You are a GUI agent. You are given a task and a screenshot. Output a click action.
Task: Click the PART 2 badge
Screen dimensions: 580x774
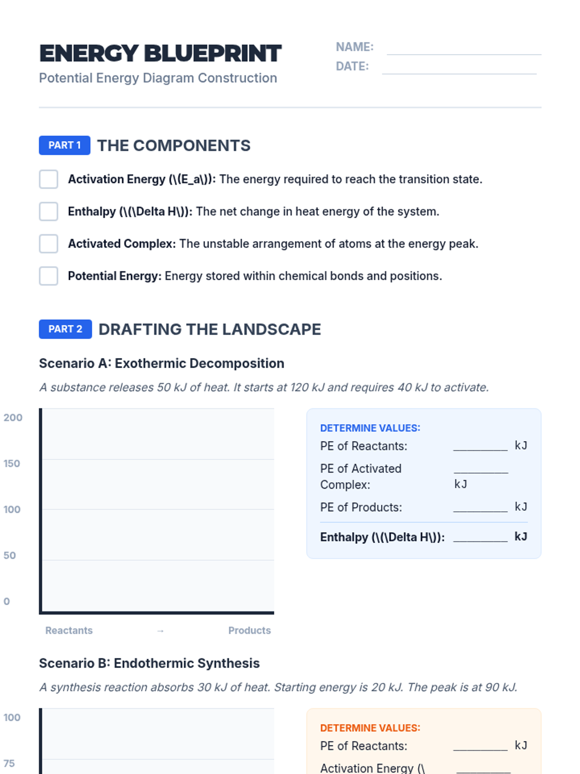(x=65, y=329)
